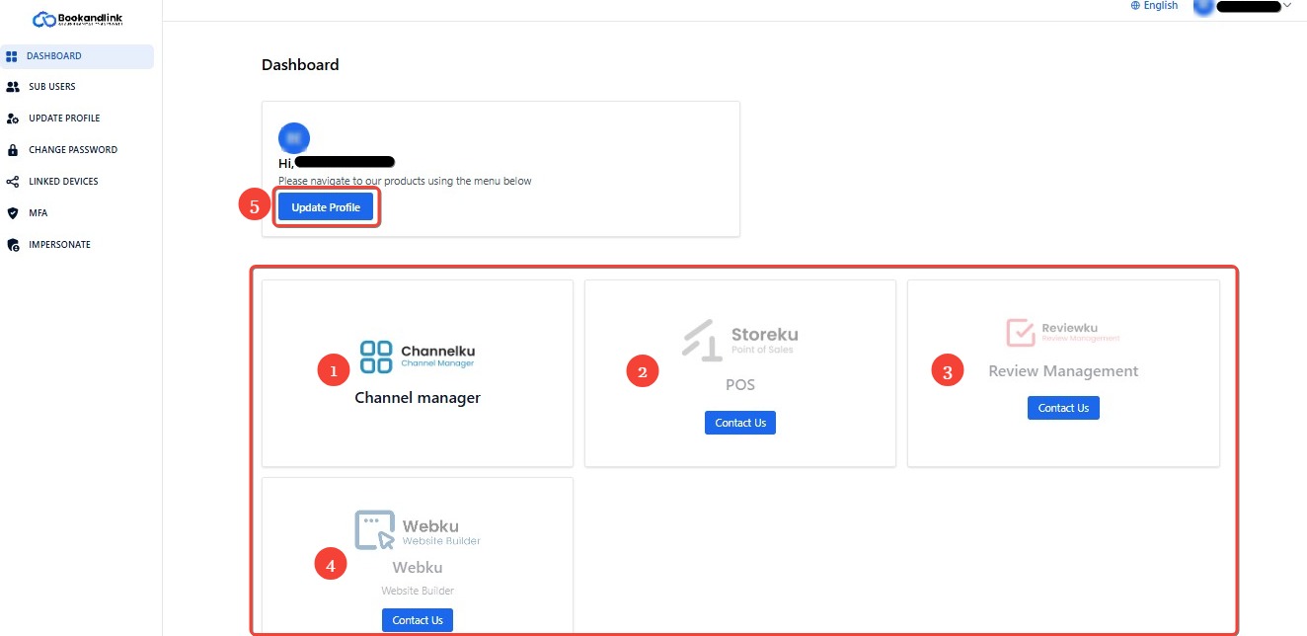
Task: Click the globe language icon
Action: 1135,6
